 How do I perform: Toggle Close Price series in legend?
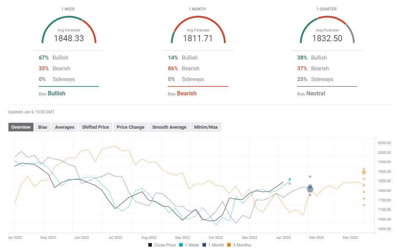pyautogui.click(x=162, y=245)
